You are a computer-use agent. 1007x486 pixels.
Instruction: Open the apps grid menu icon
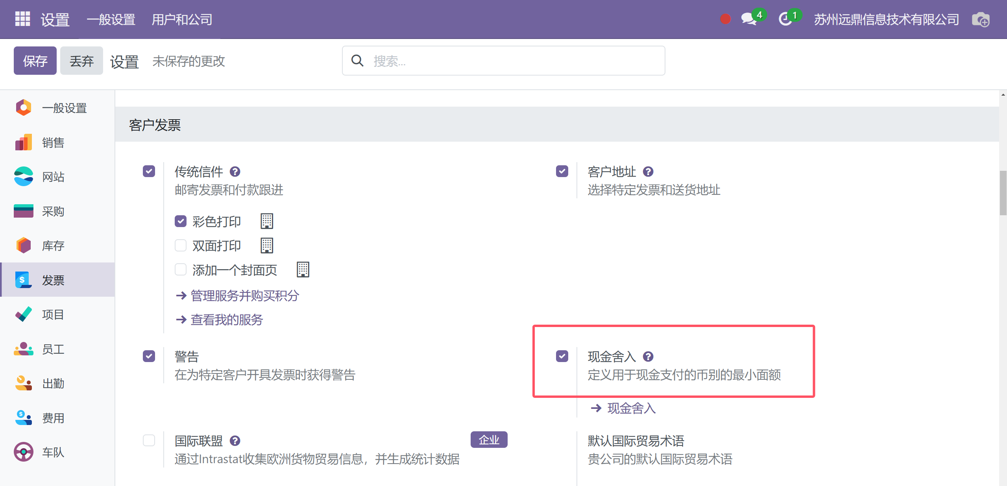(22, 18)
